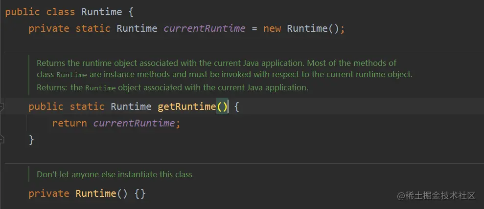Click comment "Don't let anyone else instantiate this class"
Image resolution: width=484 pixels, height=209 pixels.
(115, 174)
